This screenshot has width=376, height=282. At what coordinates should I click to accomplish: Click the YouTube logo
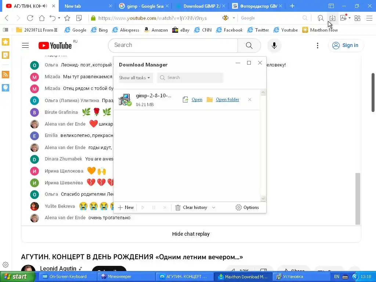(55, 45)
